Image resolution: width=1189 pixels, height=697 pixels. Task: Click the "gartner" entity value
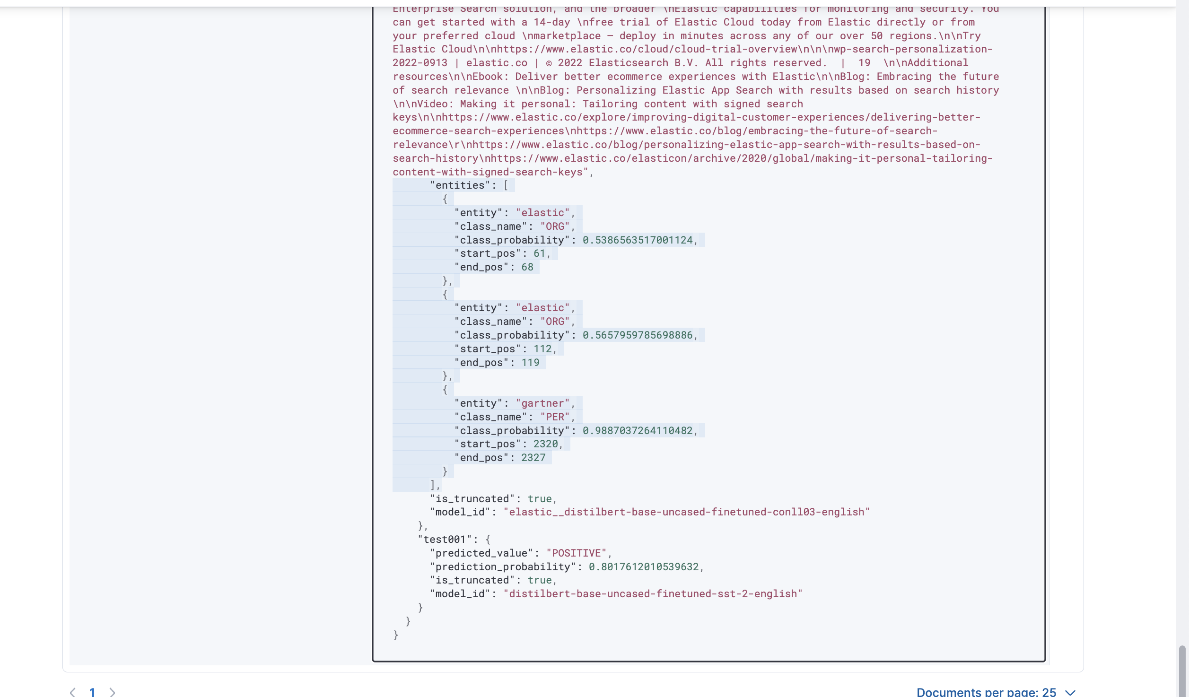click(x=542, y=403)
